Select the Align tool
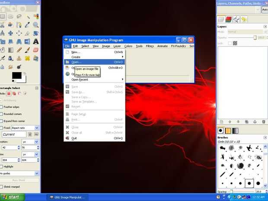 (19, 33)
